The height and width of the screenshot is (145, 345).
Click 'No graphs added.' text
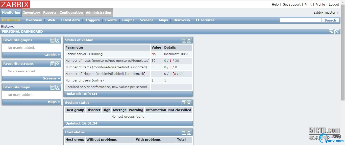click(21, 48)
